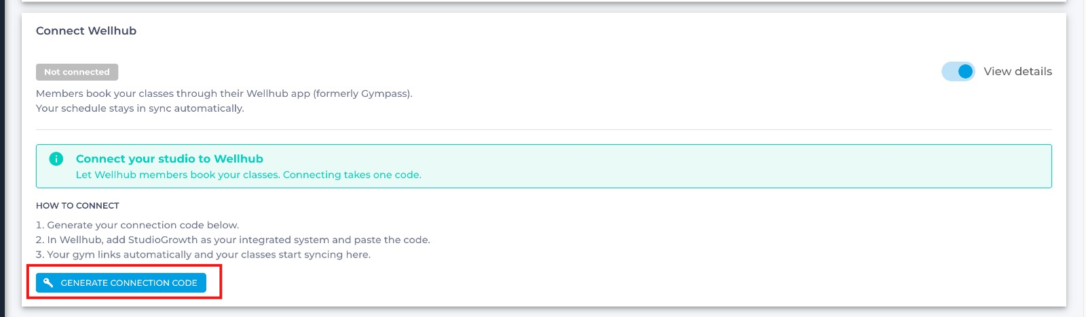Click the key icon on the generate button
The height and width of the screenshot is (317, 1086).
click(48, 282)
